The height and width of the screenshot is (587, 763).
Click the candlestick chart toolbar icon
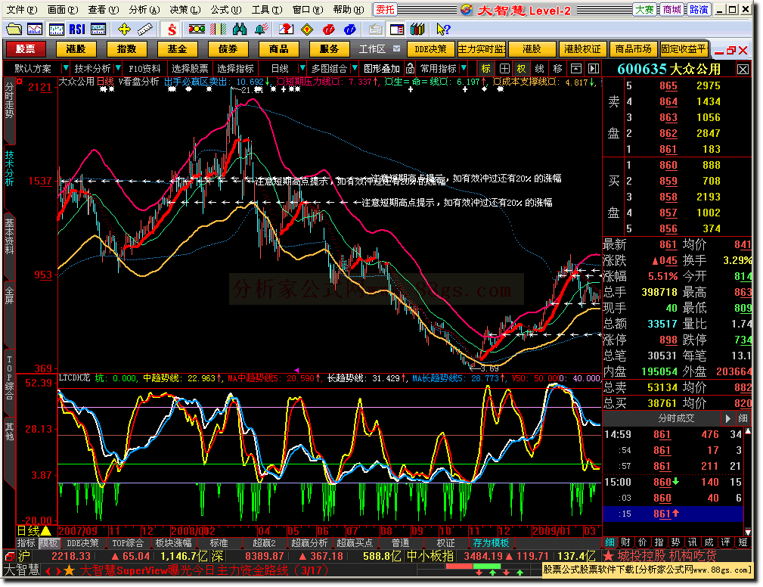(56, 30)
